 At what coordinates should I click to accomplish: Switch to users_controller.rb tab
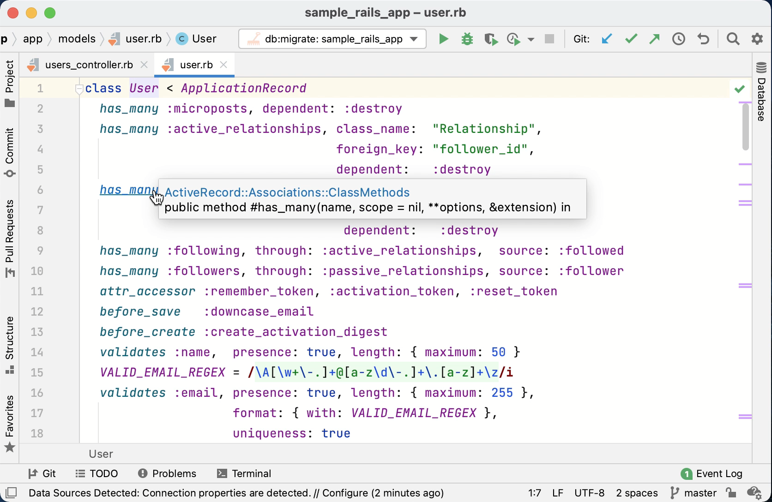pos(89,65)
